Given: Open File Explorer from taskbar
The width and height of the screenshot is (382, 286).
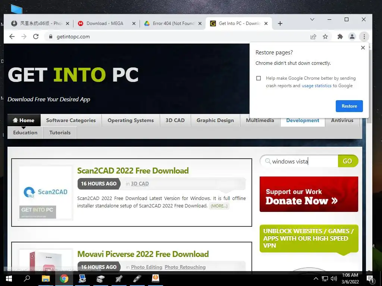Looking at the screenshot, I should [x=46, y=279].
